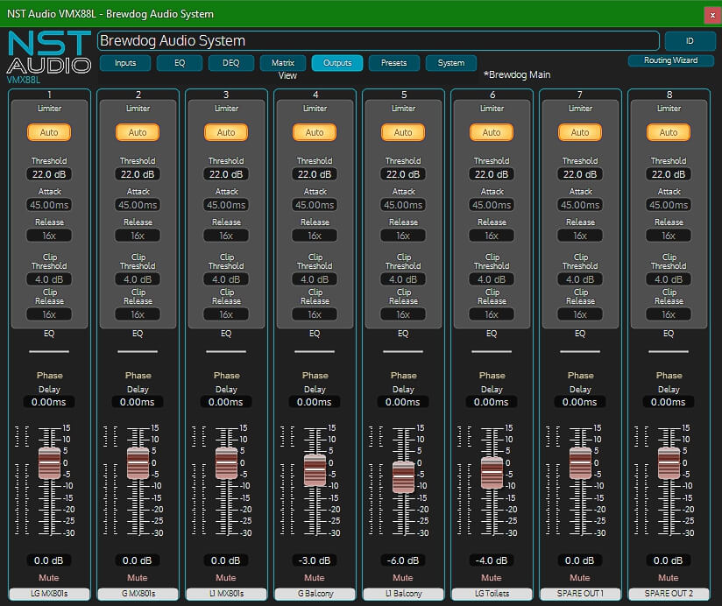The image size is (722, 606).
Task: Select the -6.0 dB gain field
Action: [403, 560]
